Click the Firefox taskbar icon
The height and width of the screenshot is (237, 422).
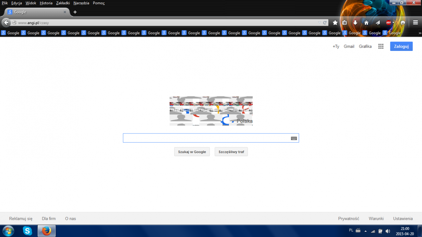pyautogui.click(x=46, y=231)
